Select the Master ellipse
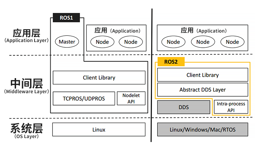 [67, 42]
